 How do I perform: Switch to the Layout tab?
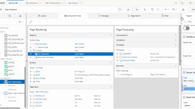(x=42, y=16)
